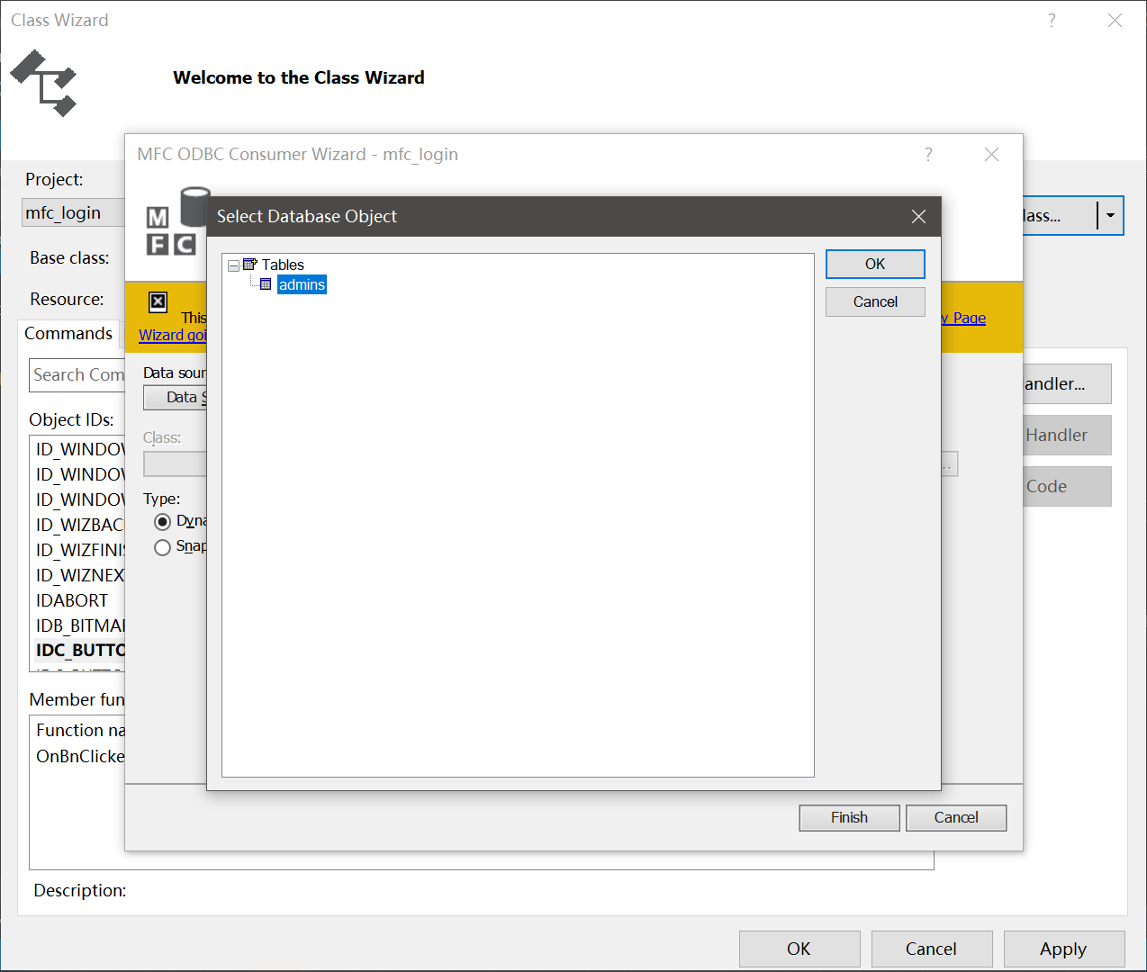The image size is (1147, 972).
Task: Click the Data Source button
Action: pos(176,397)
